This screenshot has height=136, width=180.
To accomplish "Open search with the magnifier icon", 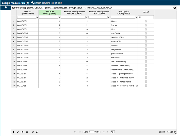I will [x=37, y=132].
